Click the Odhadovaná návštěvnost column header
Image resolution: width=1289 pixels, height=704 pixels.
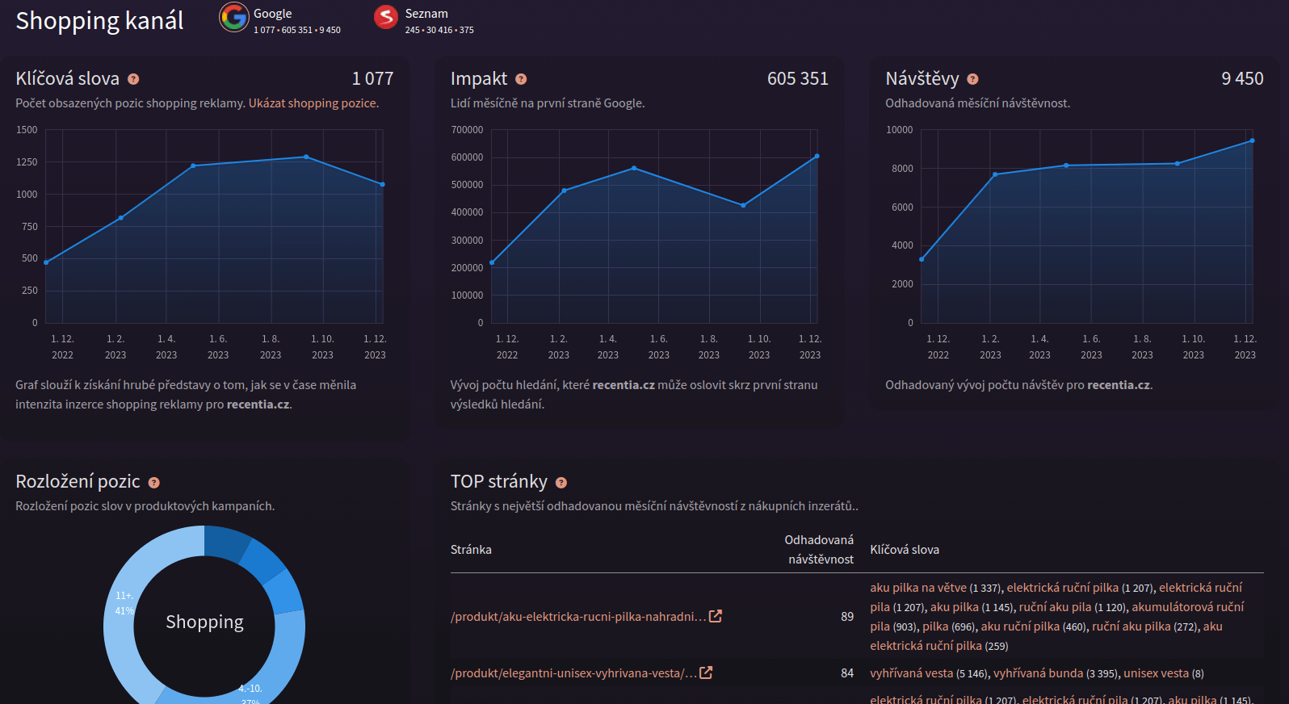[x=819, y=550]
